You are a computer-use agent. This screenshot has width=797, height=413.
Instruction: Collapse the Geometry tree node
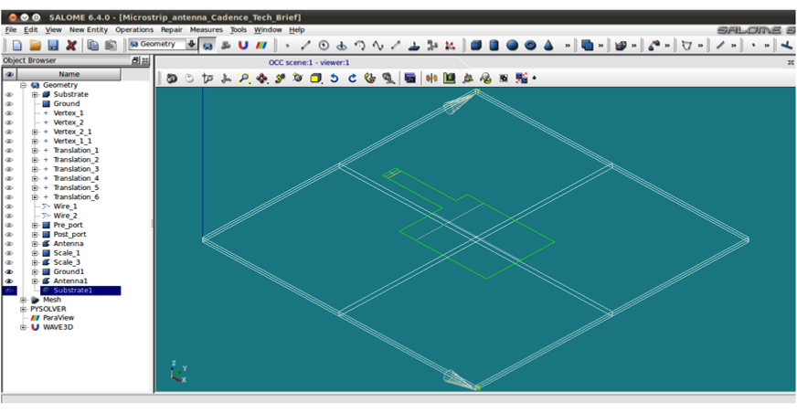[24, 85]
